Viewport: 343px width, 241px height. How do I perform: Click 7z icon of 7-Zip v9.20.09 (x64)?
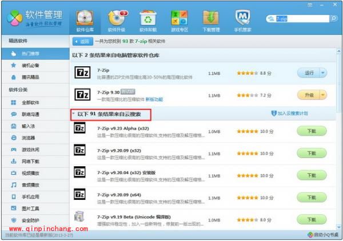click(79, 194)
